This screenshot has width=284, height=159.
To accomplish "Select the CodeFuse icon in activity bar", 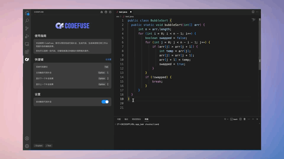I will (x=27, y=59).
